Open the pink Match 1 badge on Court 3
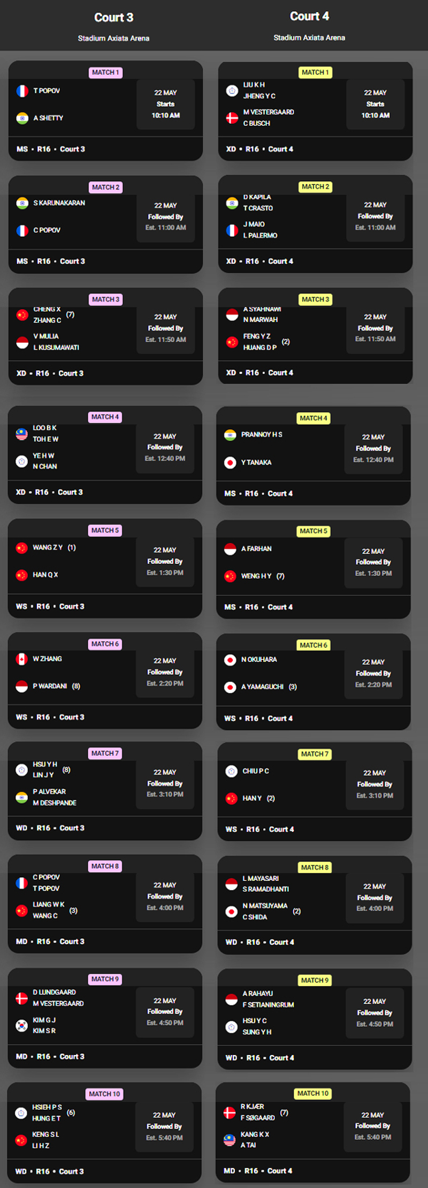Viewport: 428px width, 1188px height. [x=105, y=72]
